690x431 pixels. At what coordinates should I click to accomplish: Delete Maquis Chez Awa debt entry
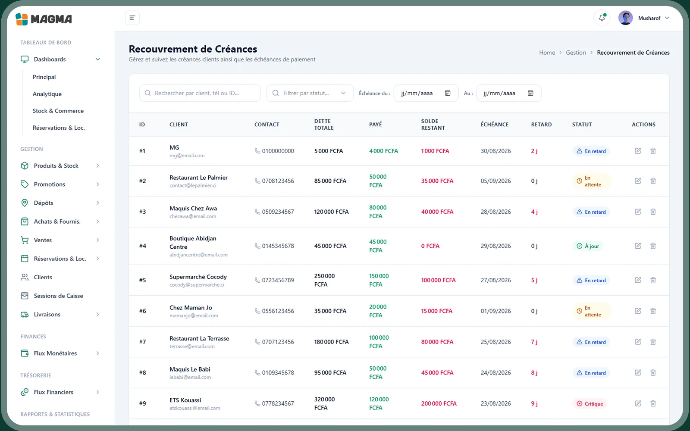click(653, 212)
